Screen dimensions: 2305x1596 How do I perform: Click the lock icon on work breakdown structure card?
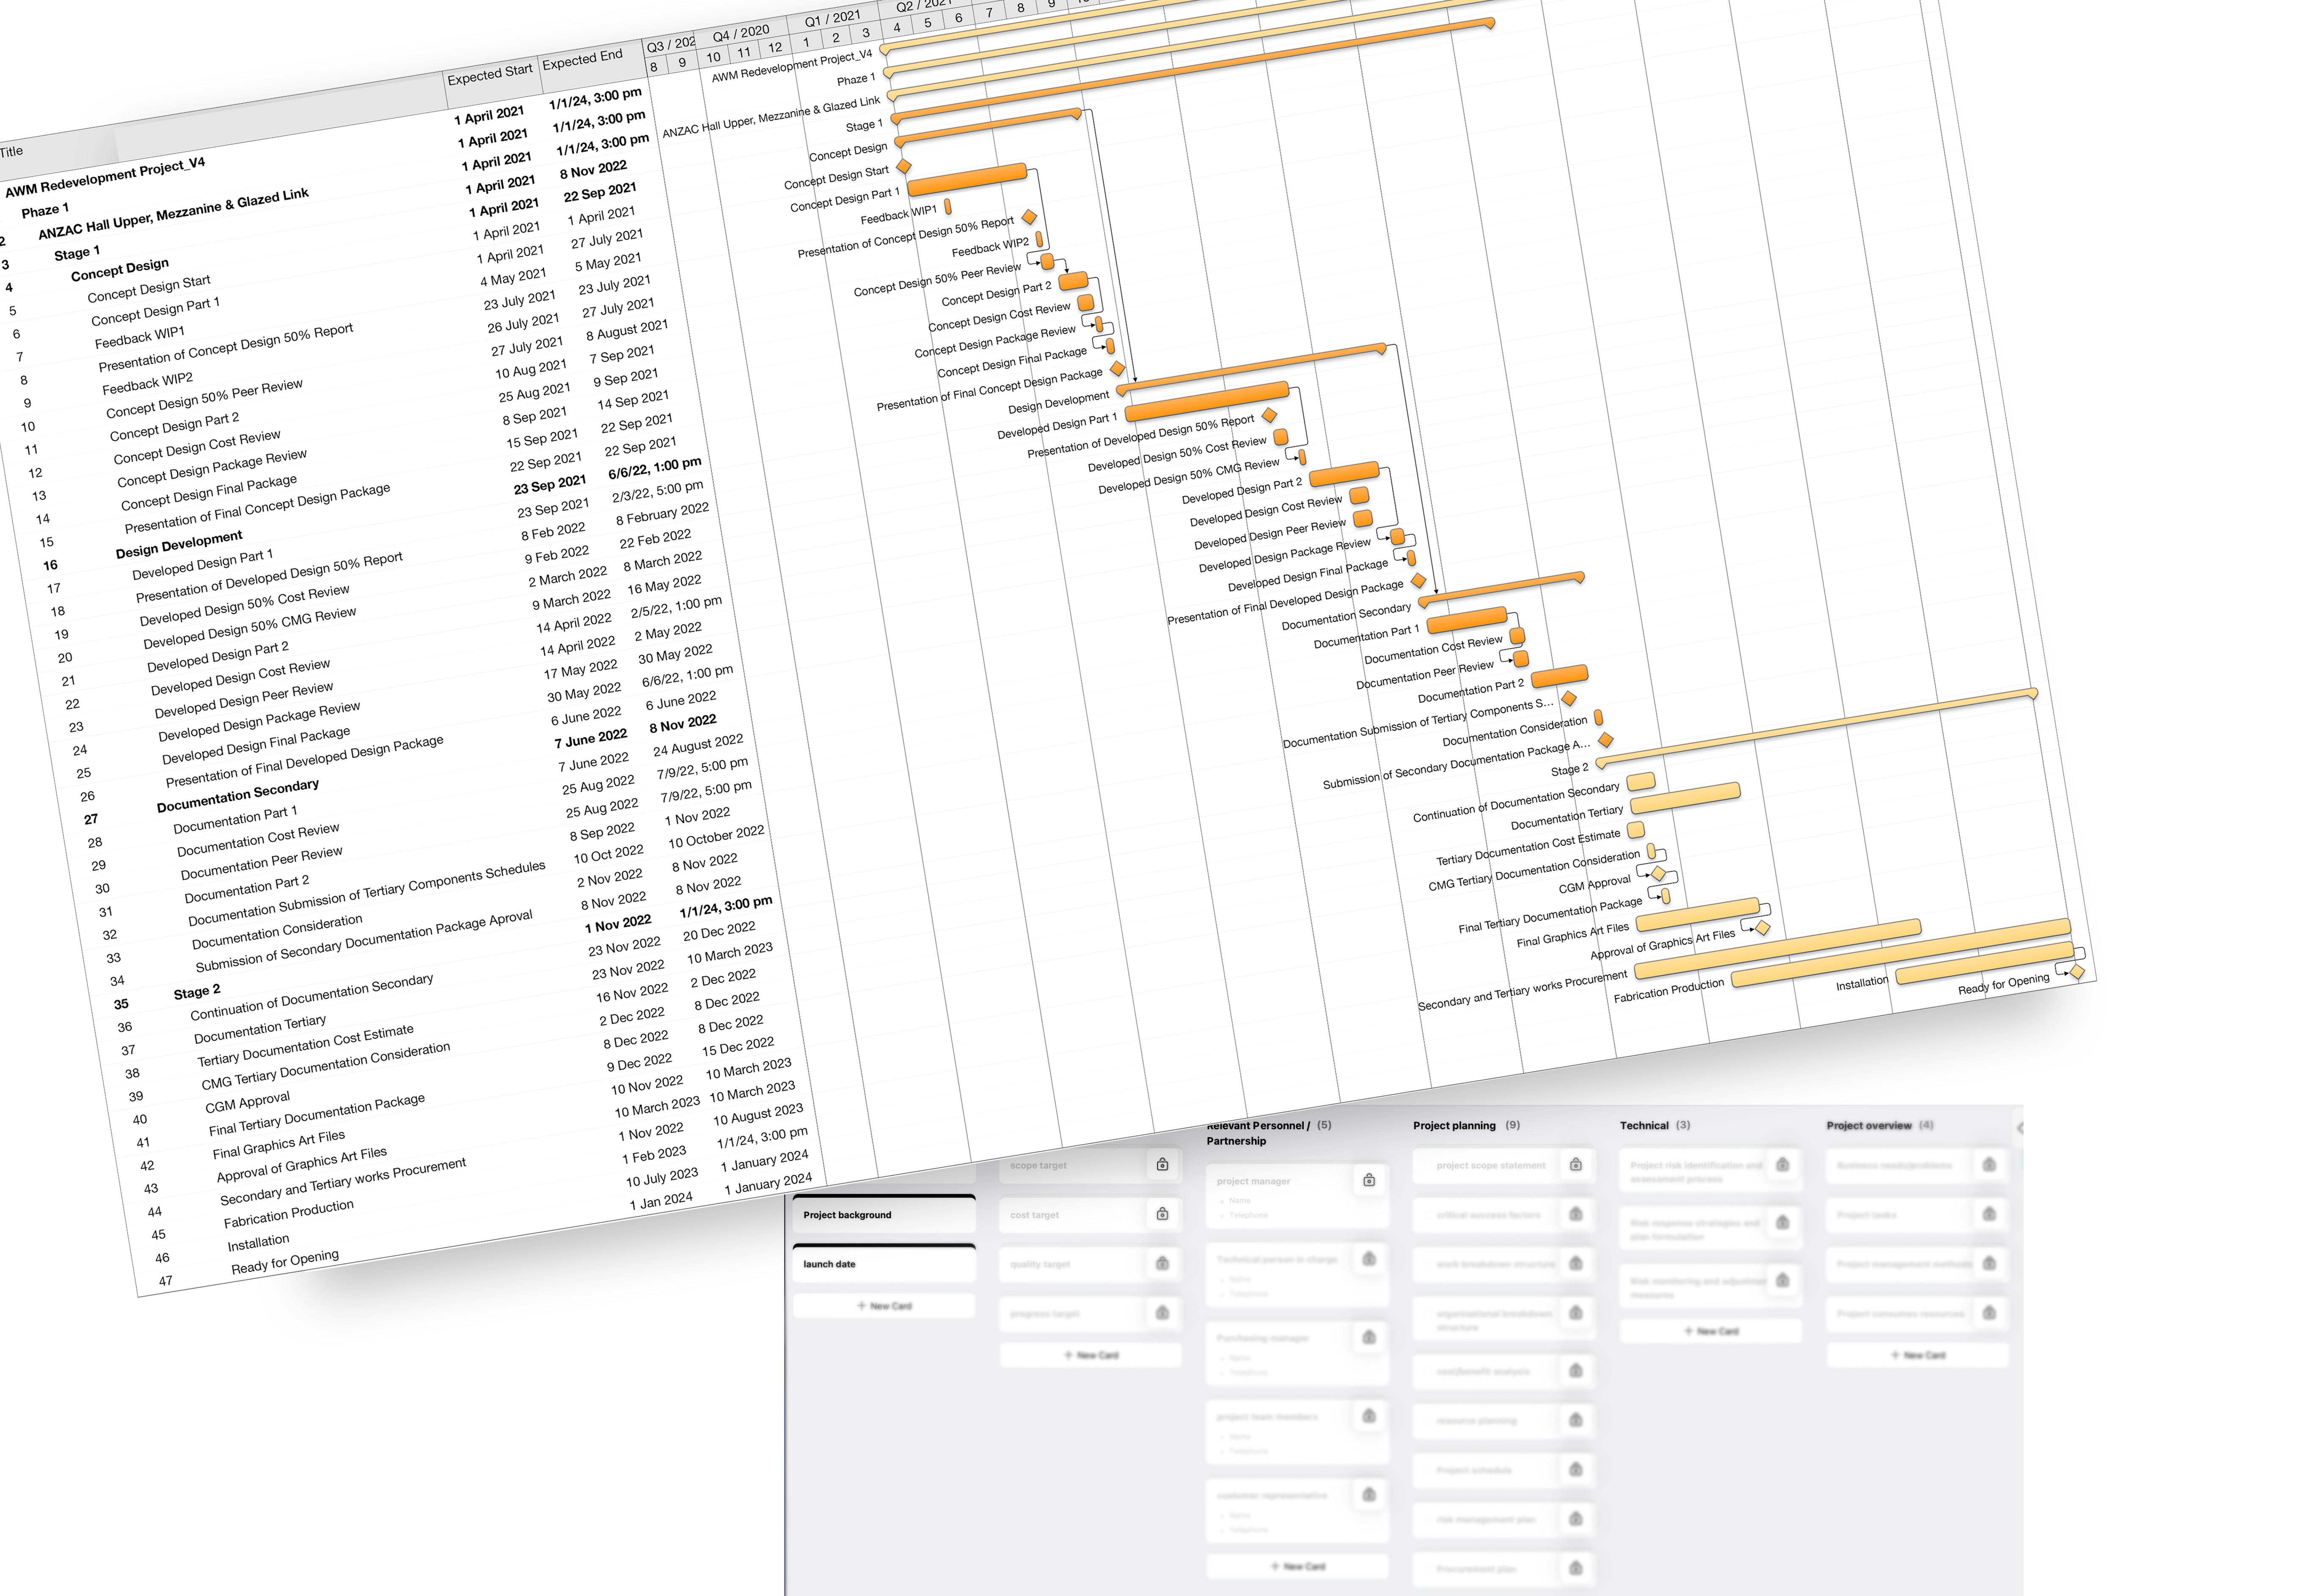pos(1576,1263)
